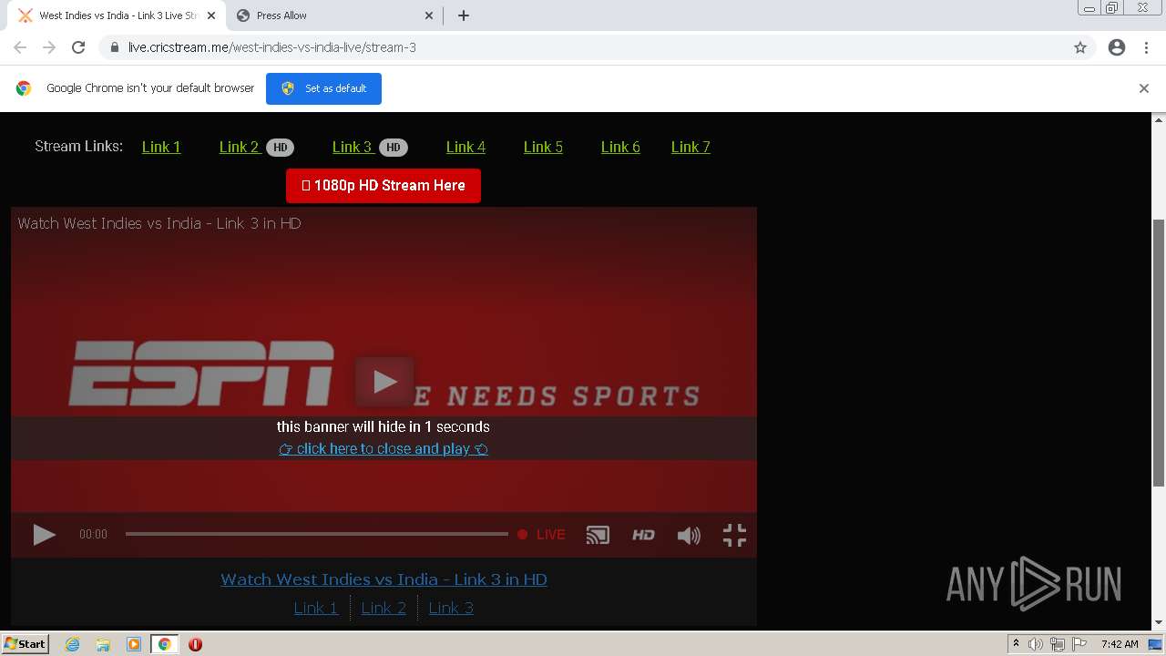Open Link 1 below the video player

pyautogui.click(x=316, y=608)
